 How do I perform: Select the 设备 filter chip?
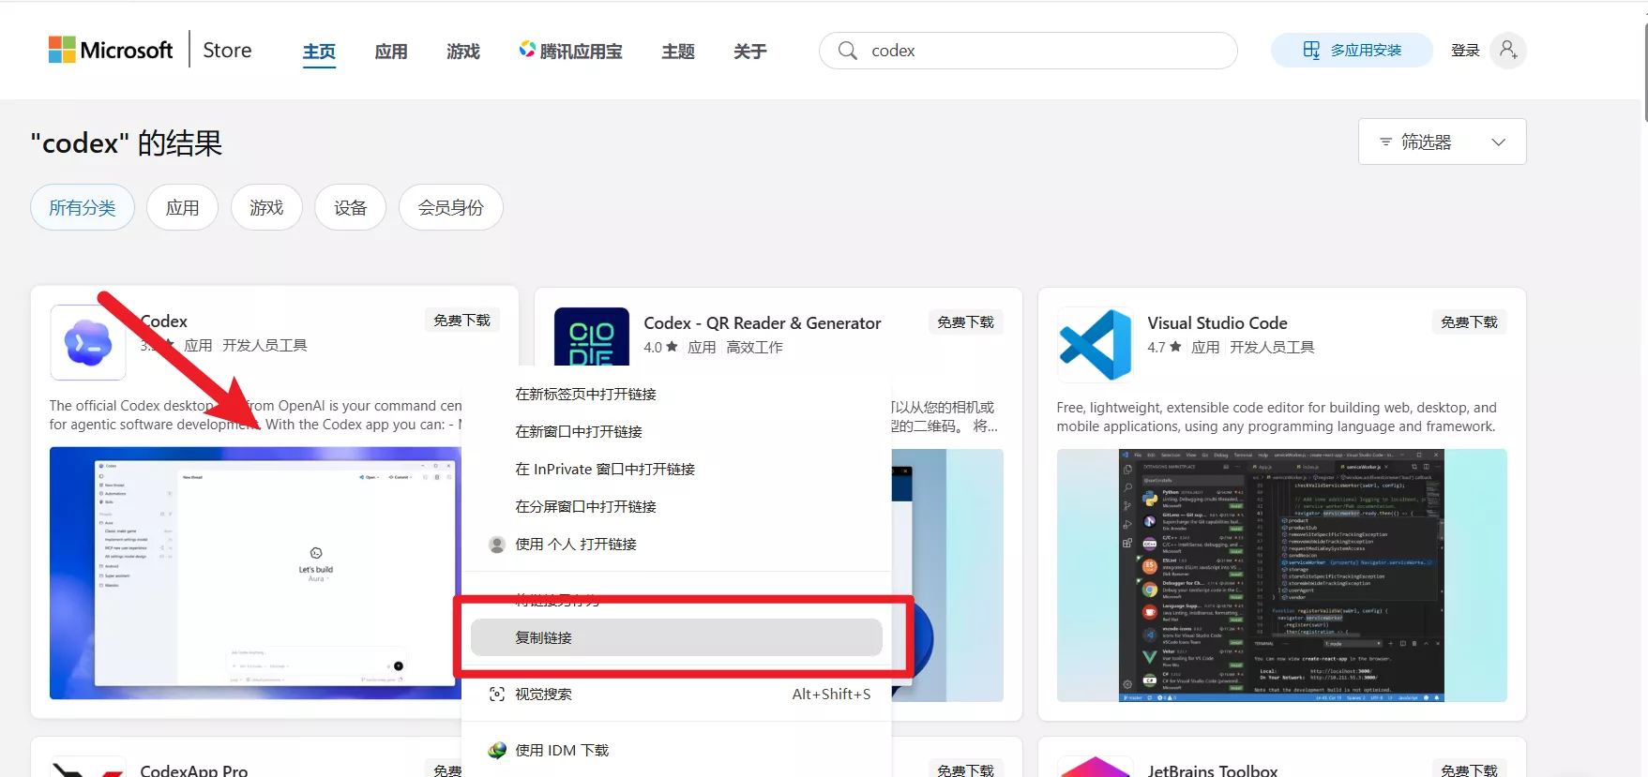(351, 207)
